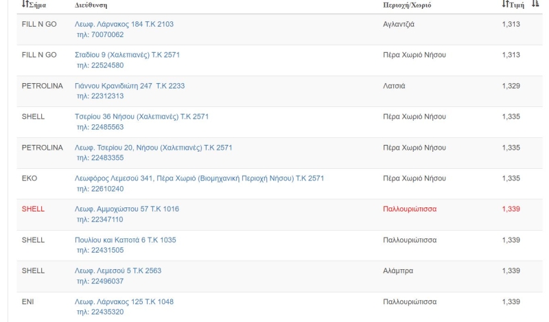Viewport: 549px width, 322px height.
Task: Open Λεωφ. Λεμεσού 5 Τ.Κ 2563 link
Action: pos(118,271)
